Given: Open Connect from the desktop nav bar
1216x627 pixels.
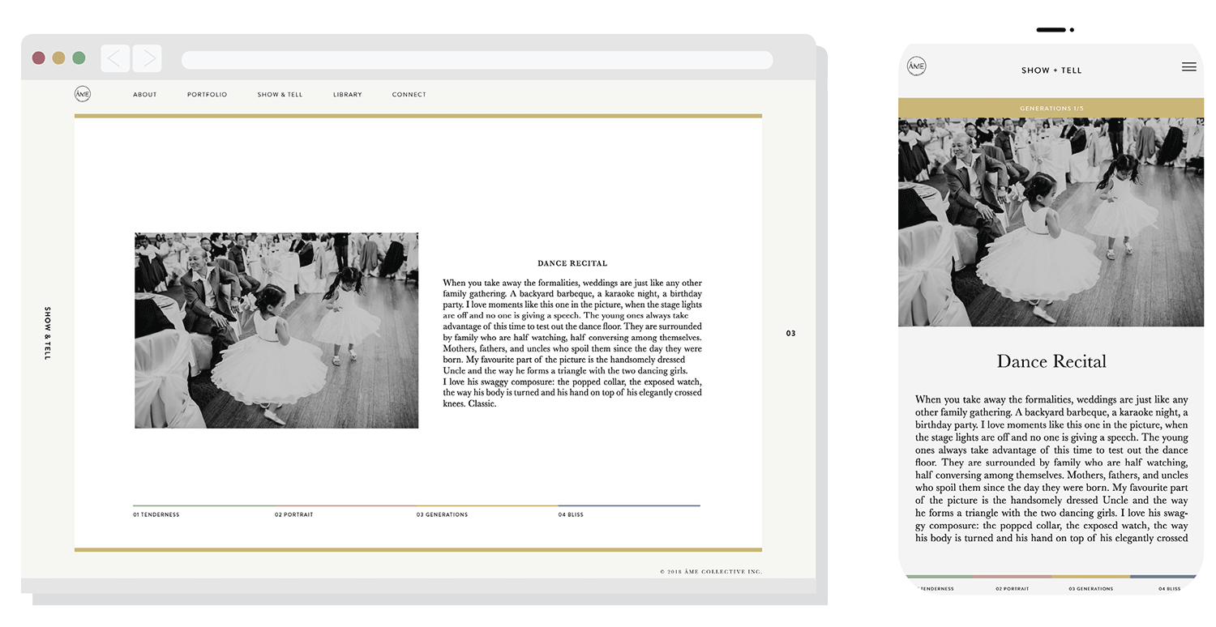Looking at the screenshot, I should (409, 95).
